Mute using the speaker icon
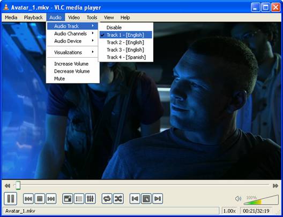This screenshot has width=283, height=217. (238, 199)
